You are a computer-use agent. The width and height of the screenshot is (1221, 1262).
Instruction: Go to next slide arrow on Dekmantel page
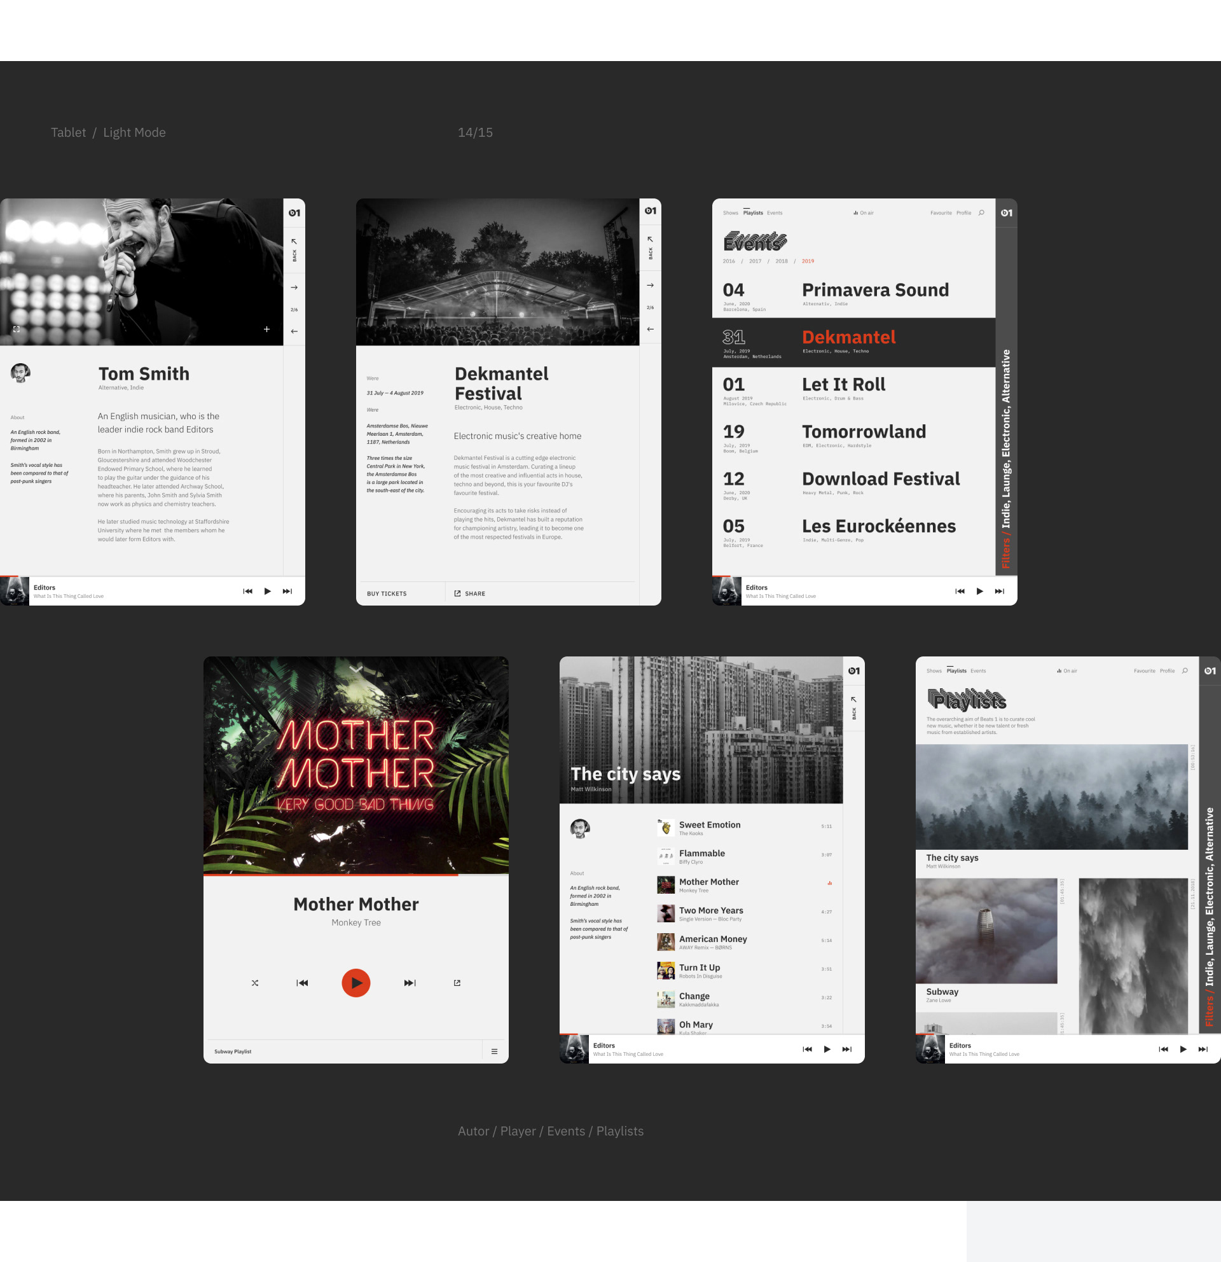tap(650, 285)
